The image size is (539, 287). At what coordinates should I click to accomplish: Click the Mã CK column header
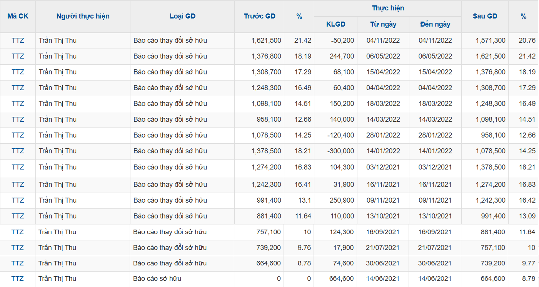(x=18, y=16)
